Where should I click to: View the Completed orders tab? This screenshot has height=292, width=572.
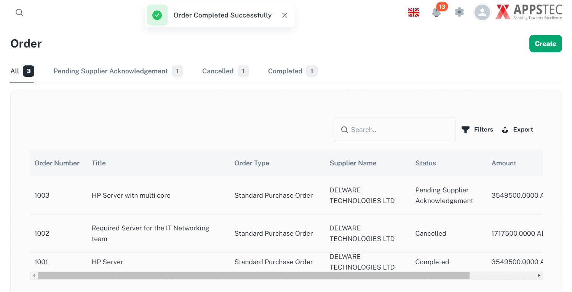[x=285, y=71]
